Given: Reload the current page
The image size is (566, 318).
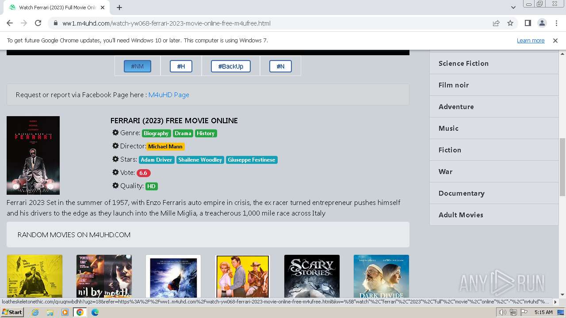Looking at the screenshot, I should tap(38, 23).
